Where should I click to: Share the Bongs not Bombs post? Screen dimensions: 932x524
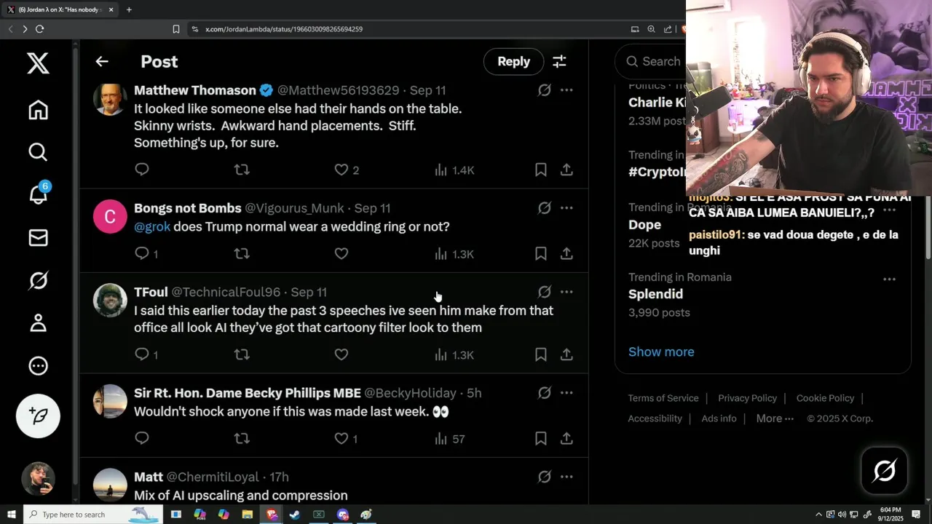566,253
